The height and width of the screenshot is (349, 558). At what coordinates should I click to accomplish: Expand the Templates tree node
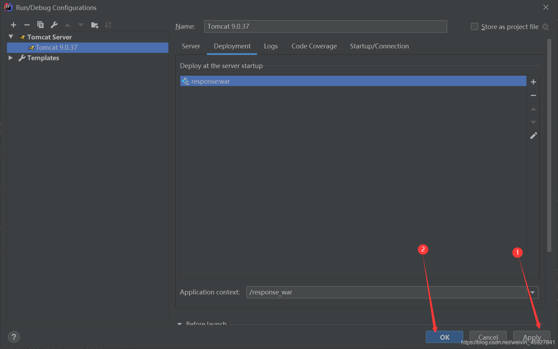pos(11,58)
